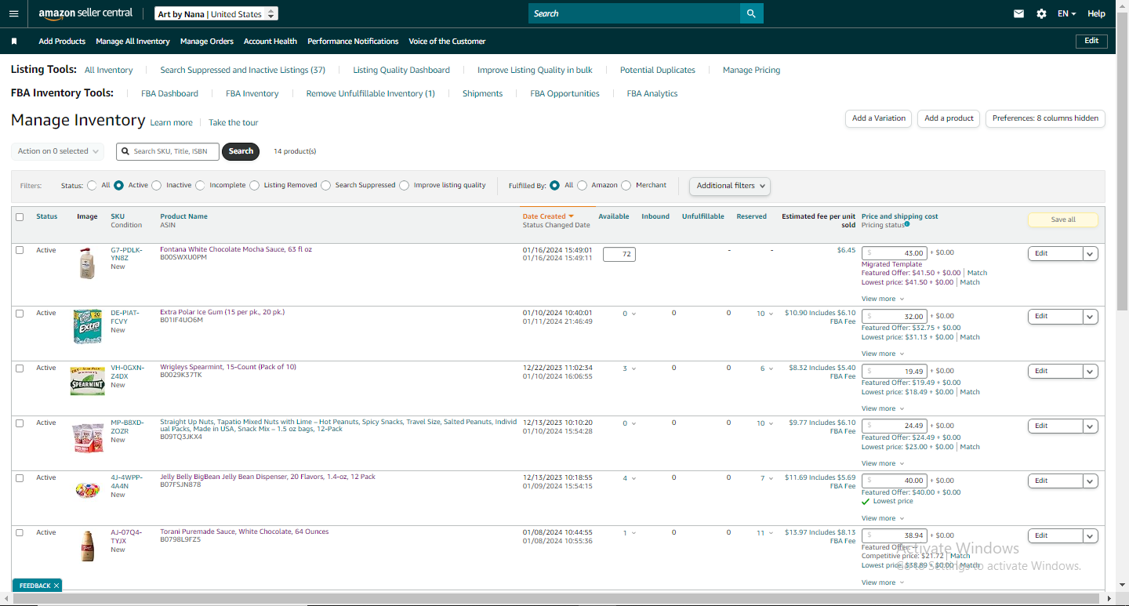
Task: Open Wrigleys Spearmint product image
Action: 87,381
